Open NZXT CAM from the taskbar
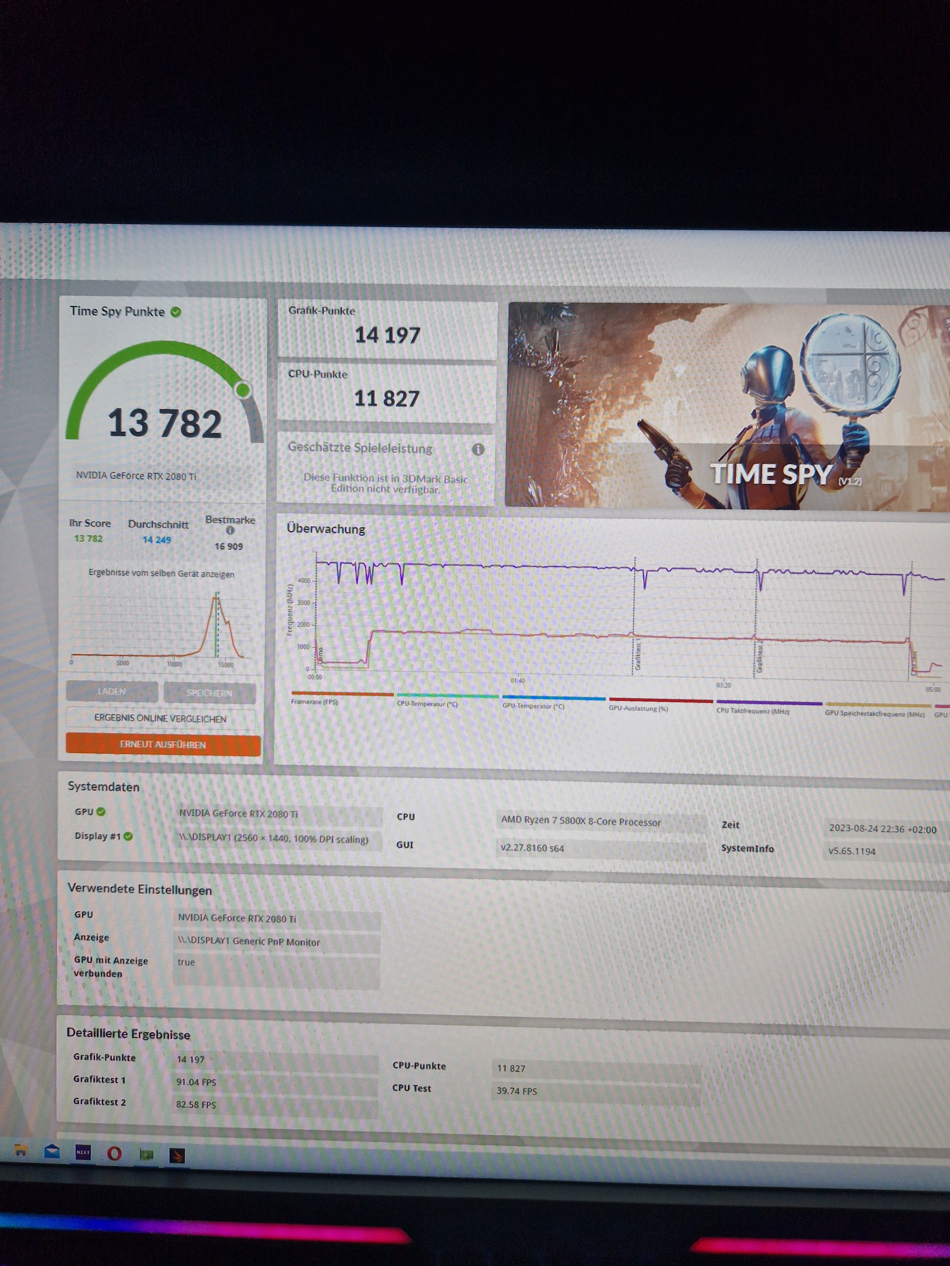Image resolution: width=950 pixels, height=1266 pixels. coord(83,1151)
